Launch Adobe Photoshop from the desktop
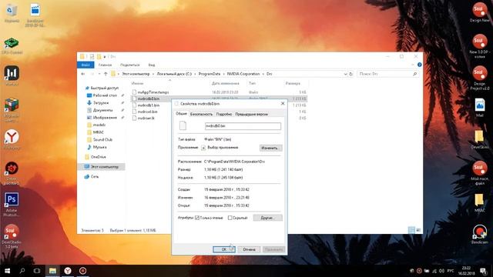Viewport: 493px width, 277px height. click(12, 204)
